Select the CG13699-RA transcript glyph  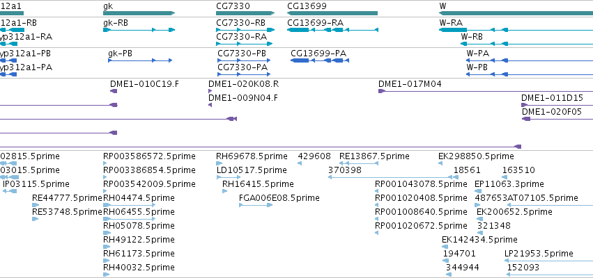332,30
